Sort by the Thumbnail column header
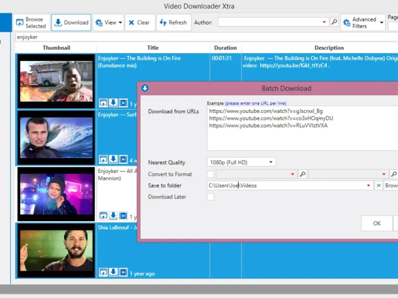 (x=56, y=48)
